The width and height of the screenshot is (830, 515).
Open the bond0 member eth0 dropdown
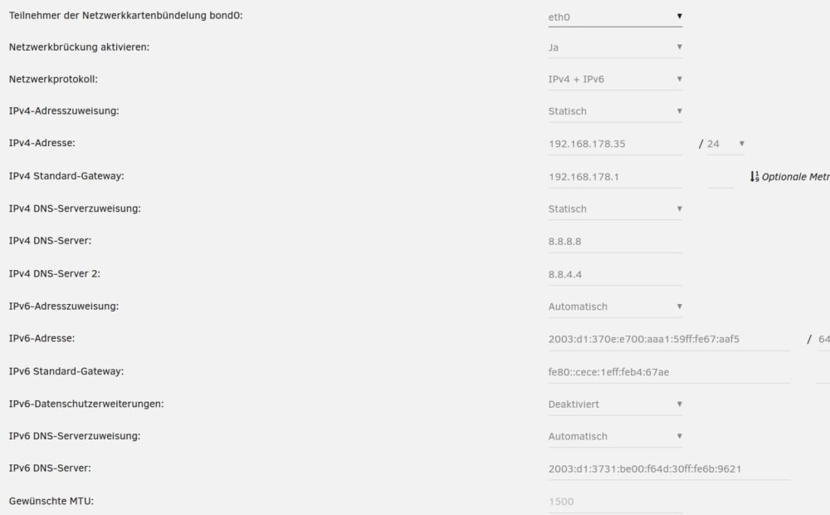pos(615,17)
